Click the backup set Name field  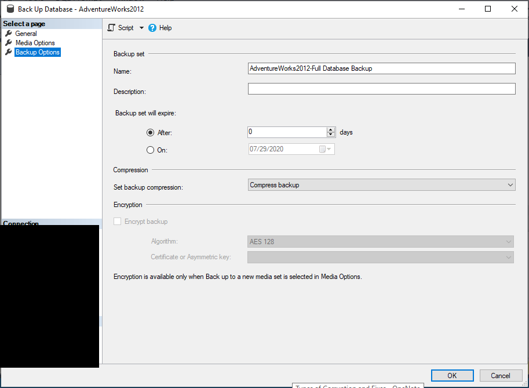pos(382,68)
